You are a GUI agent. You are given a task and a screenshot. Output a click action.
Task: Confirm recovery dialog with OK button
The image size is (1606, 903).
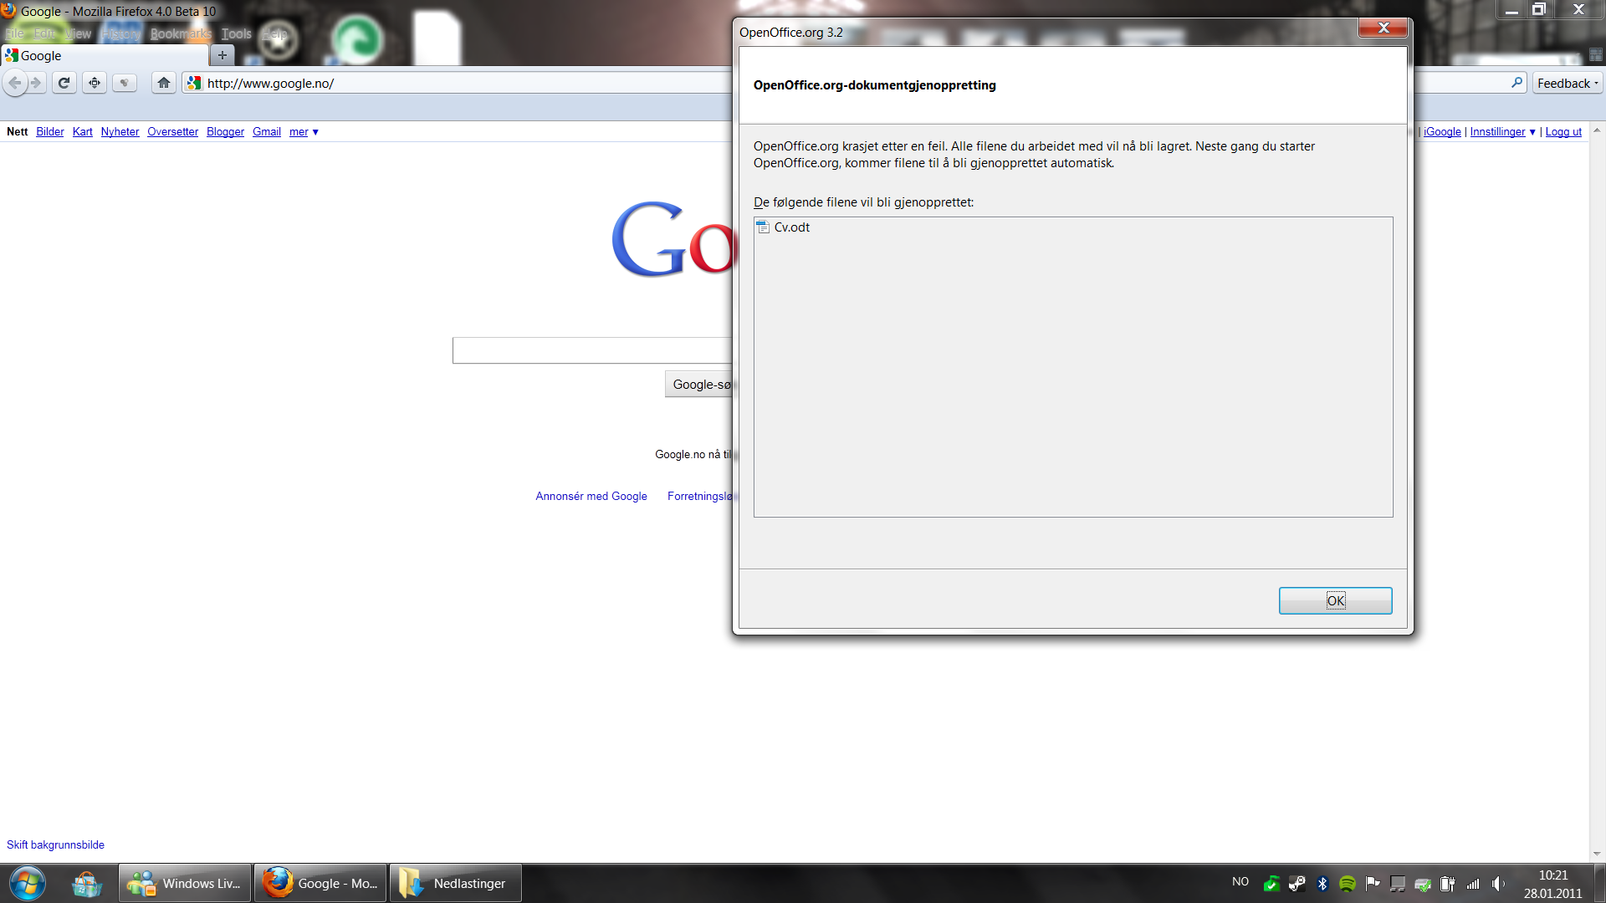1335,600
